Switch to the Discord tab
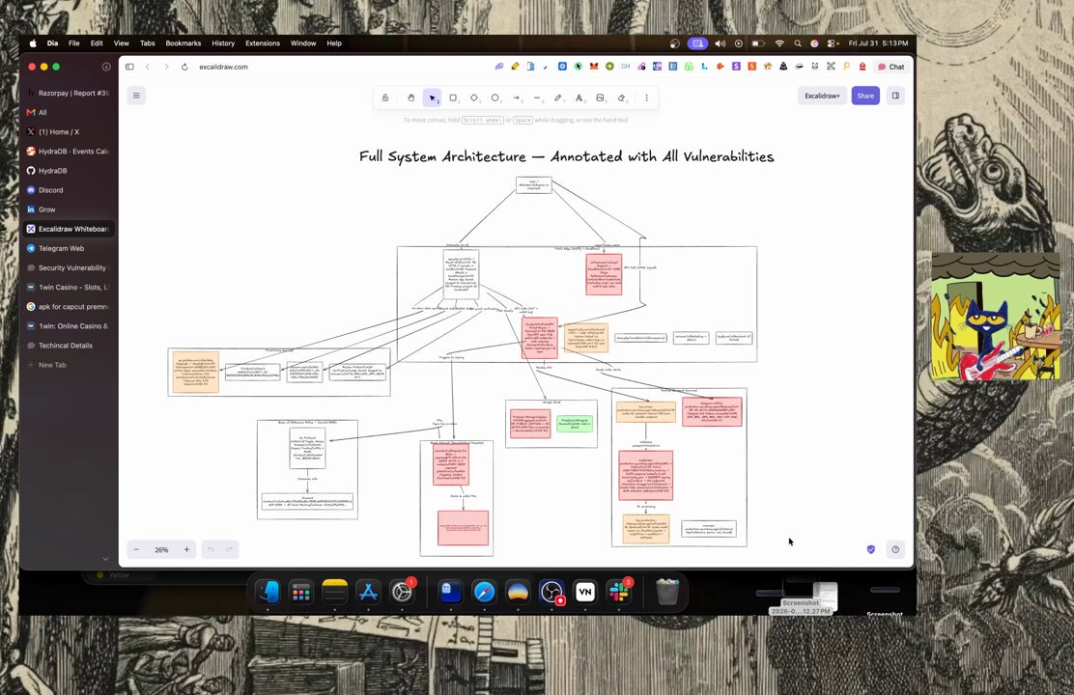The width and height of the screenshot is (1074, 695). click(68, 190)
